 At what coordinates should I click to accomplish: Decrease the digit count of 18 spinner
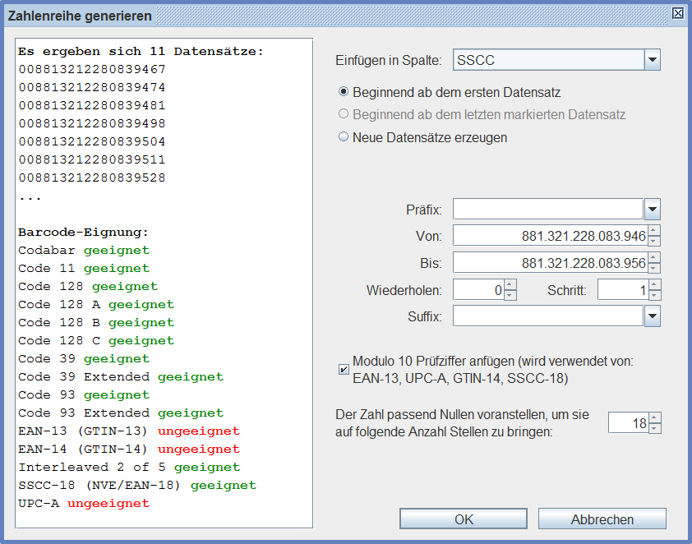pos(654,428)
